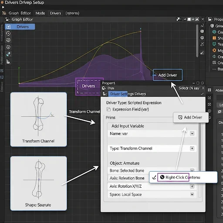Open the dropdown arrow on the Name: var row

[x=192, y=133]
